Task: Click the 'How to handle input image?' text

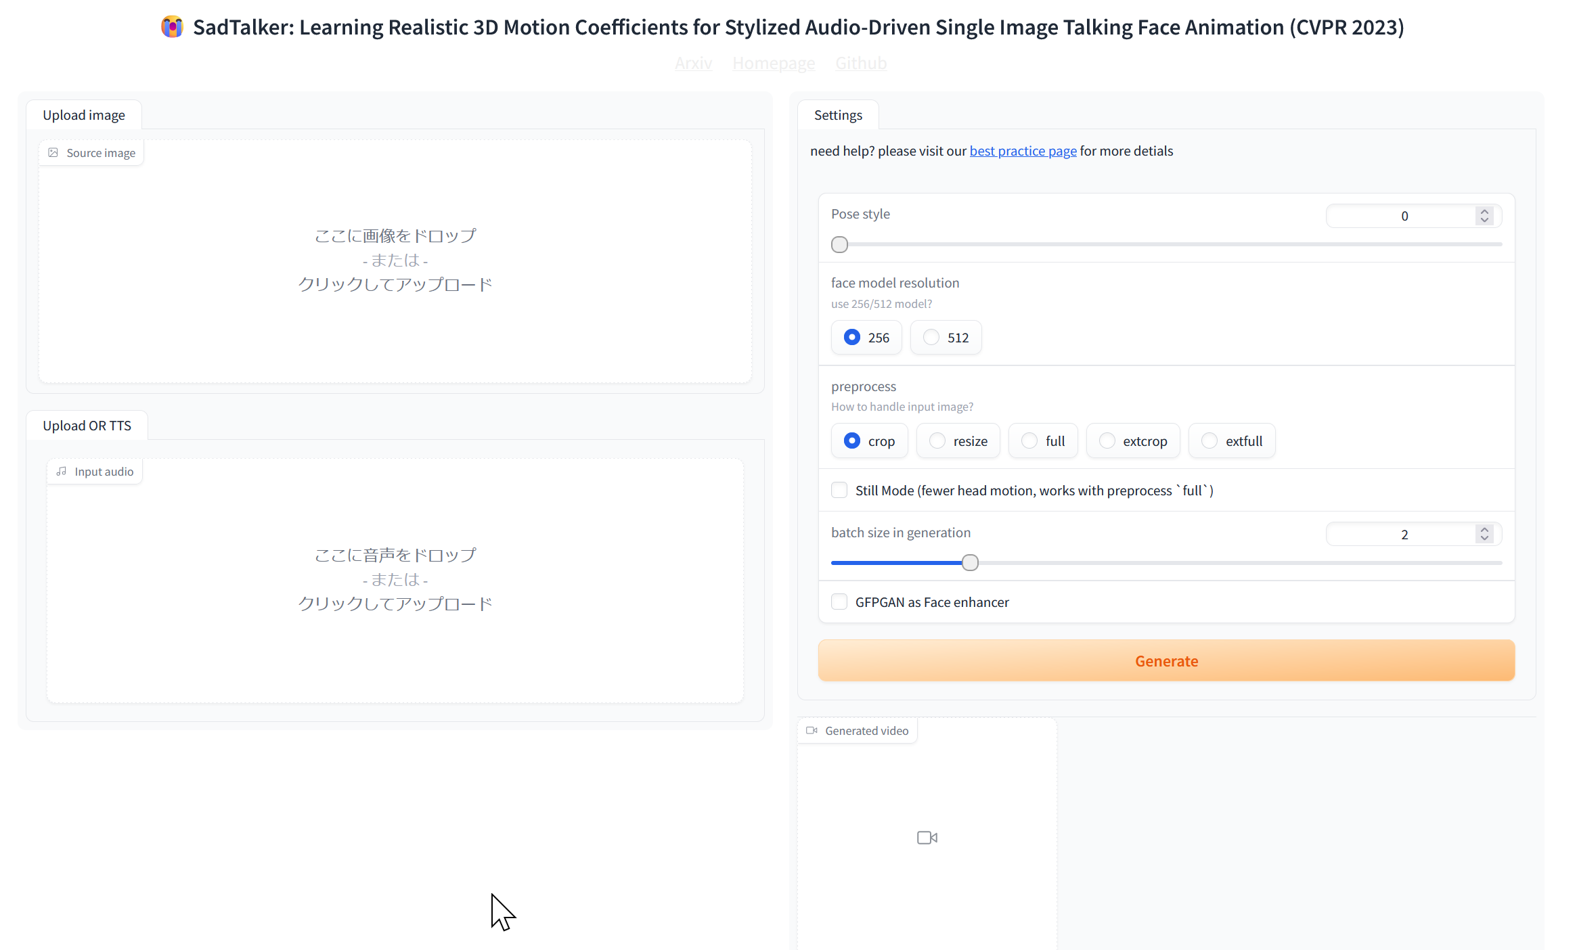Action: 902,407
